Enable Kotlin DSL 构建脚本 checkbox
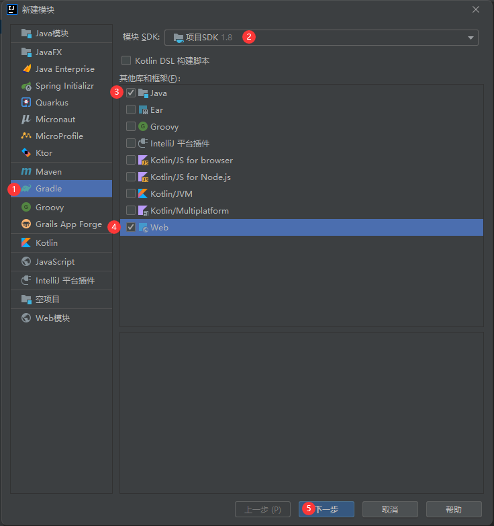 click(x=126, y=60)
